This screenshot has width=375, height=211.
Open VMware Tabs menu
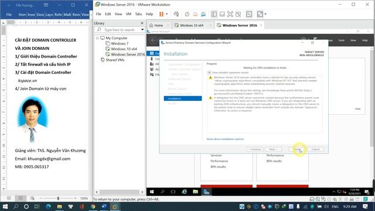point(138,14)
